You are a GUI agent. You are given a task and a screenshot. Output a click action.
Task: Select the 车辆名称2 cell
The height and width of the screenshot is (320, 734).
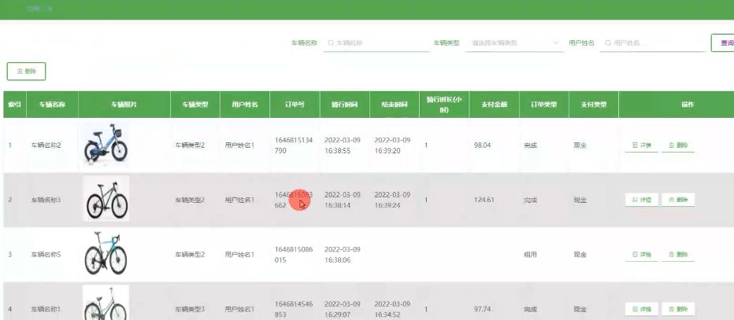(46, 145)
